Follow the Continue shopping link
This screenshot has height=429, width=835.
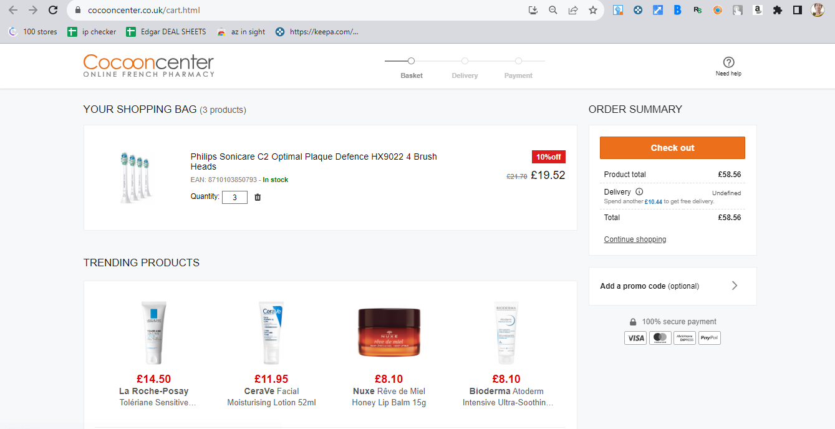point(635,239)
